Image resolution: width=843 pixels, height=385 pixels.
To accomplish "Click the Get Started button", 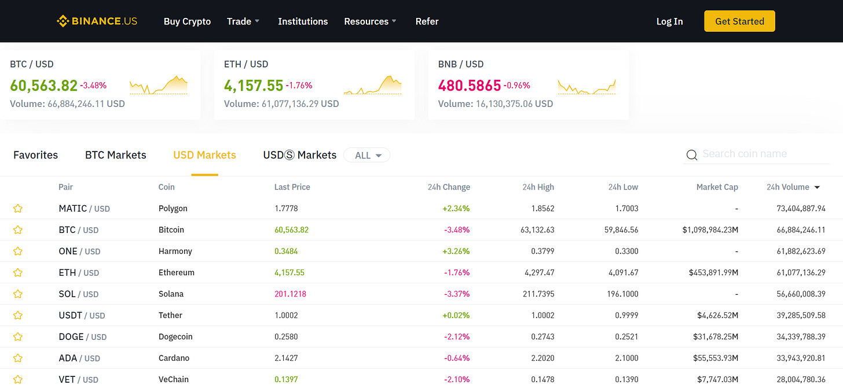I will coord(739,21).
